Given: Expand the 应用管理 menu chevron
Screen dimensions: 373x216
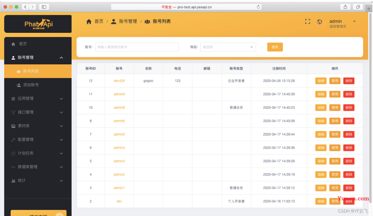Looking at the screenshot, I should click(x=61, y=99).
